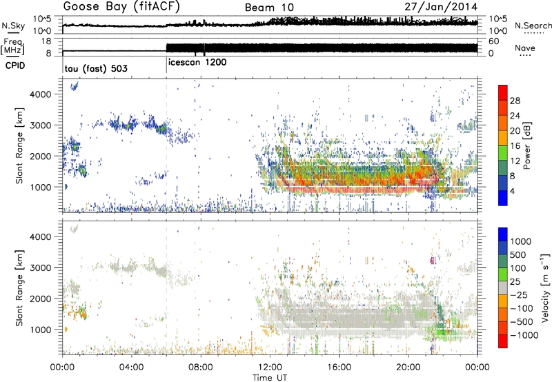
Task: Click the '-25' tick on the velocity colorbar
Action: click(519, 295)
